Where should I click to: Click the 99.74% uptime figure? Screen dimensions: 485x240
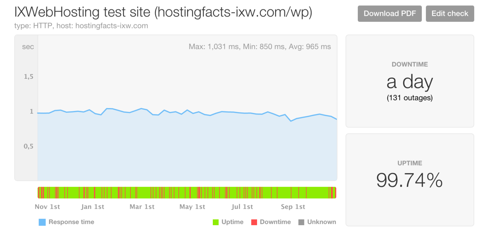pyautogui.click(x=410, y=180)
